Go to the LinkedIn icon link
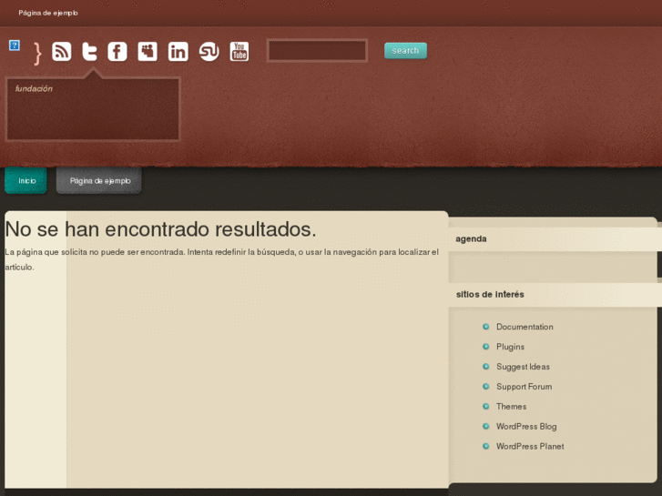The image size is (662, 496). pyautogui.click(x=178, y=52)
